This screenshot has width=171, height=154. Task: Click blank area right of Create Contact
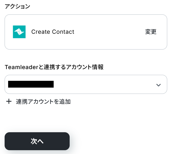click(108, 32)
